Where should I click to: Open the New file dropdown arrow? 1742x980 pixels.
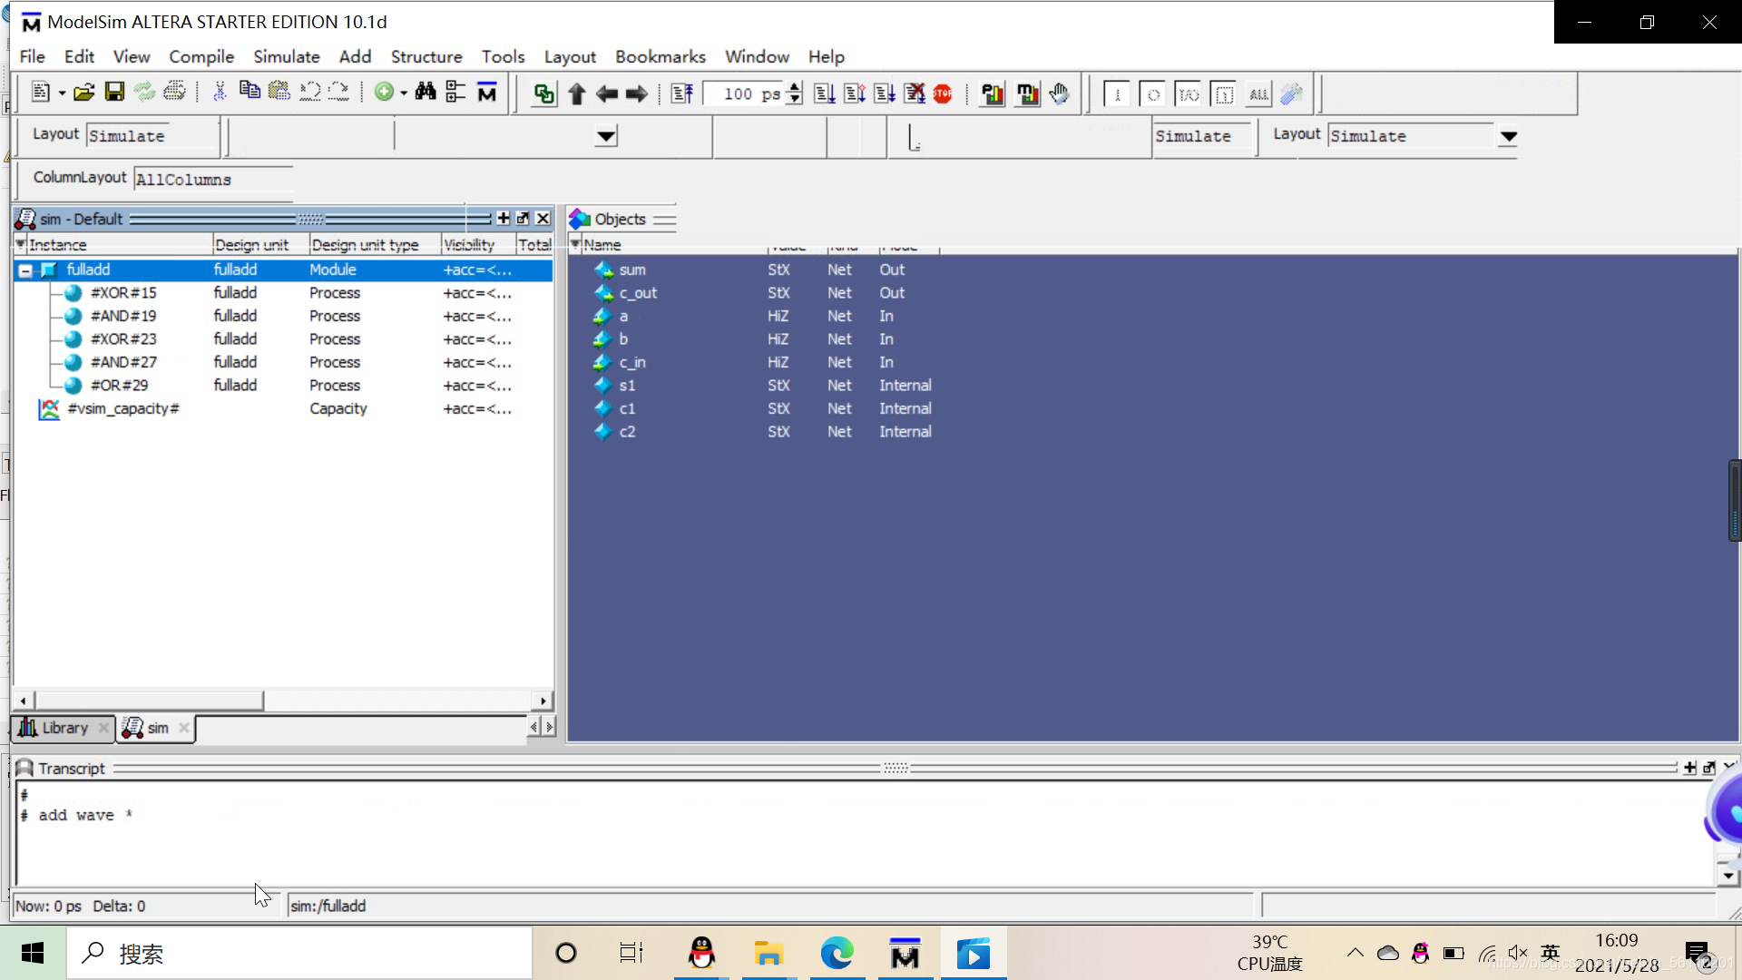pos(62,93)
